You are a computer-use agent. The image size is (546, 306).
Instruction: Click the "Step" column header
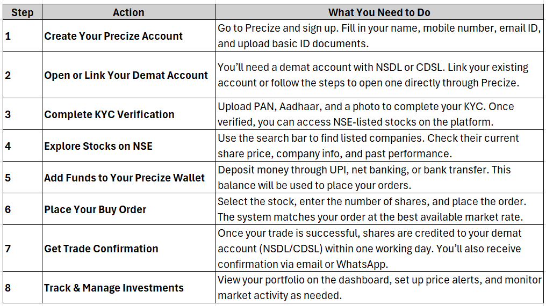pyautogui.click(x=22, y=12)
